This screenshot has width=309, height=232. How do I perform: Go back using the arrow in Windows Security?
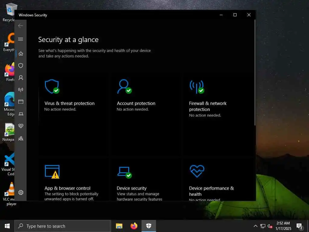[21, 26]
